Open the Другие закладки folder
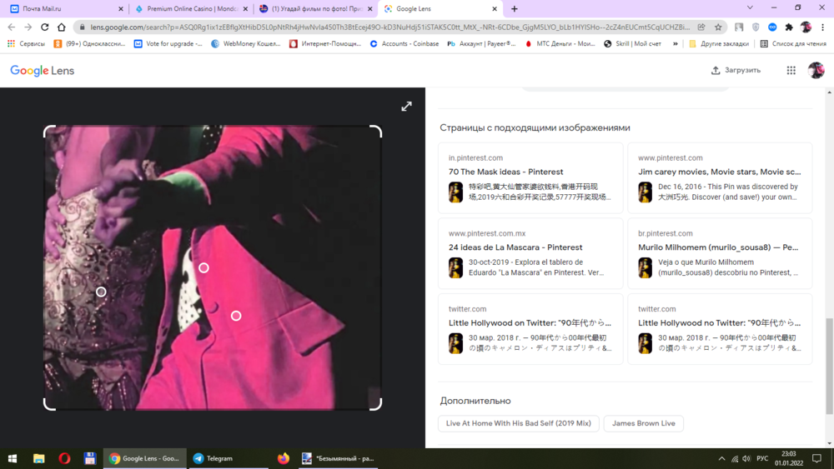This screenshot has height=469, width=834. coord(719,43)
